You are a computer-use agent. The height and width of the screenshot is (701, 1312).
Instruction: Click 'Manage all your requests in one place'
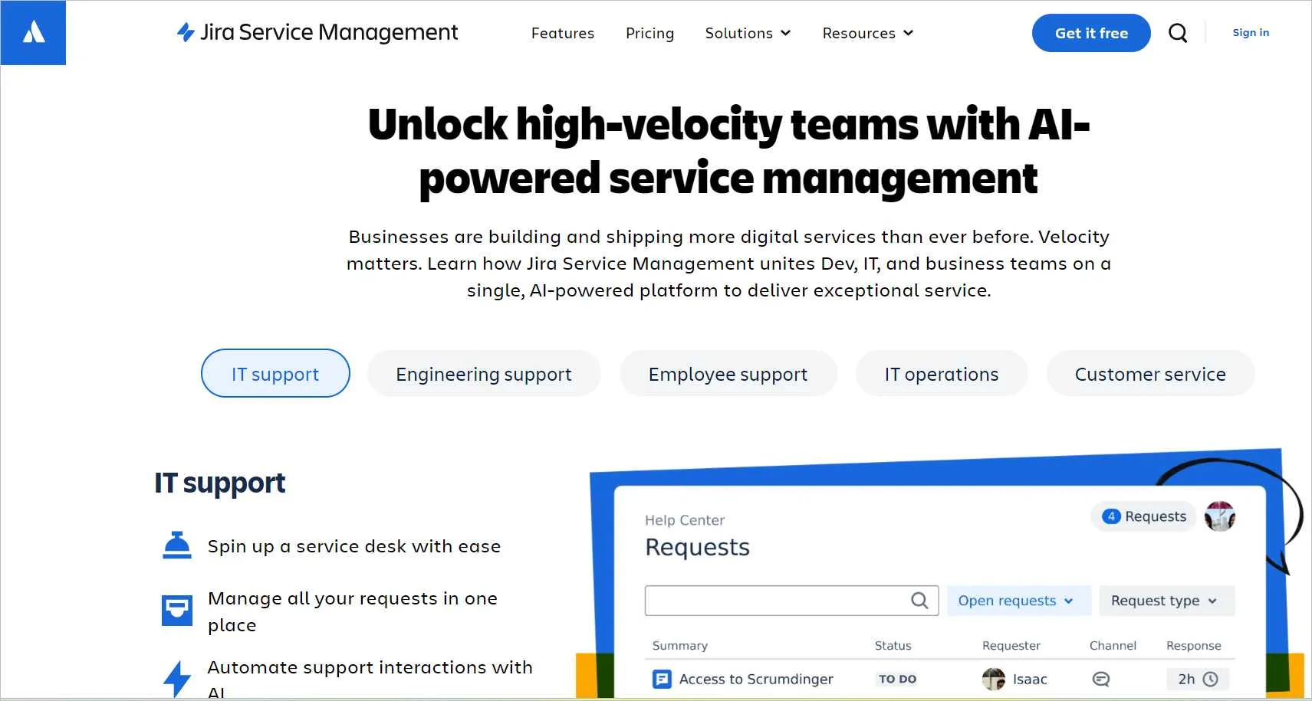353,611
